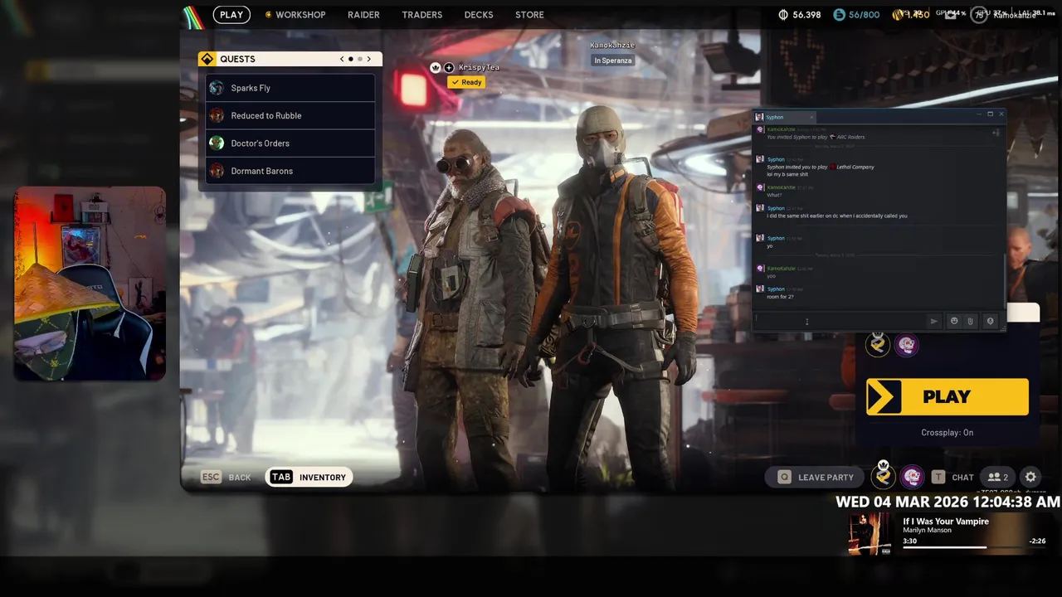This screenshot has height=597, width=1062.
Task: Toggle the Crossplay: On setting
Action: 947,433
